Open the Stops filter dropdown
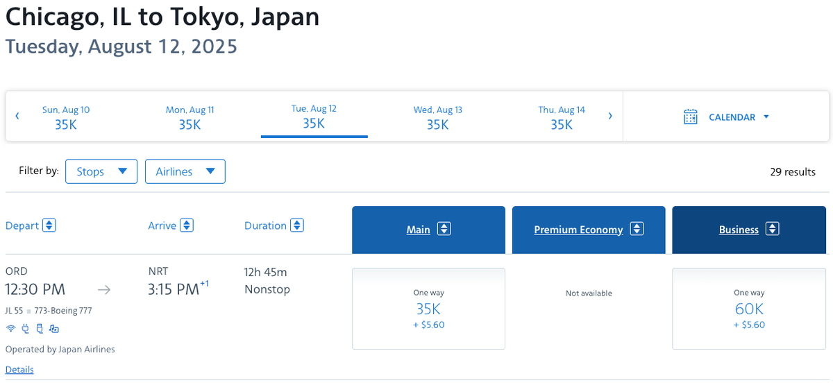The image size is (833, 385). [101, 171]
